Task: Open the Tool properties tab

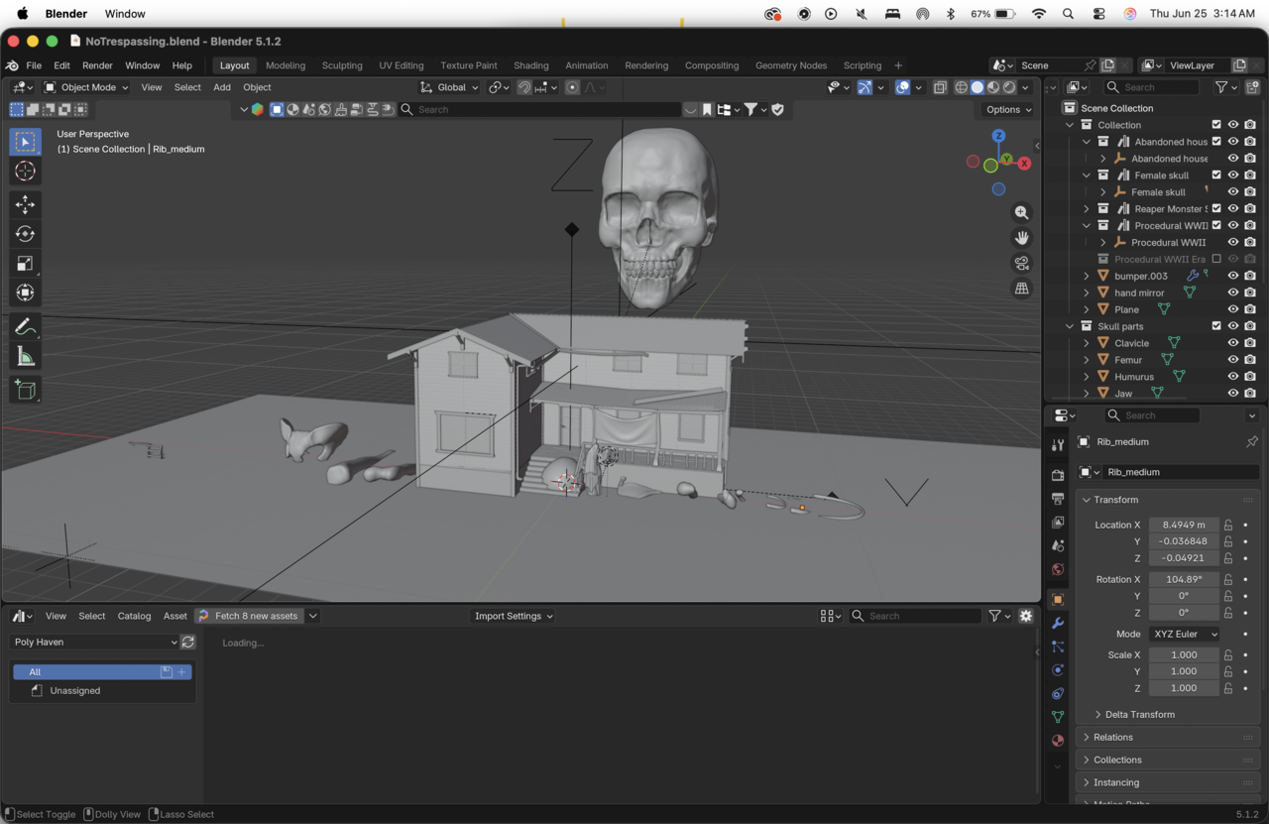Action: [1058, 445]
